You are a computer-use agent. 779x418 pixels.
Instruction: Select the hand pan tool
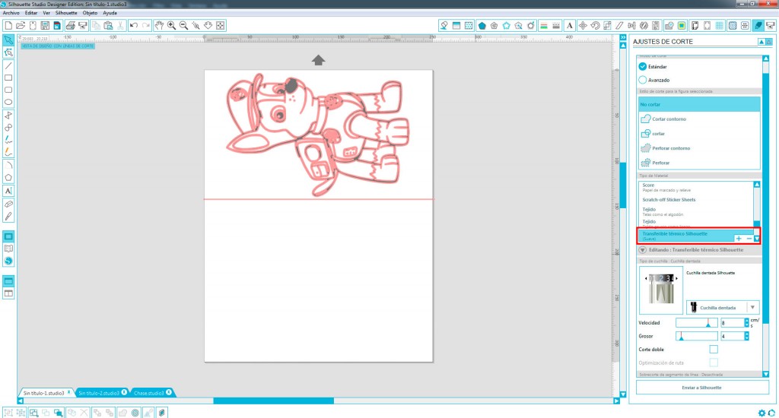[x=159, y=25]
